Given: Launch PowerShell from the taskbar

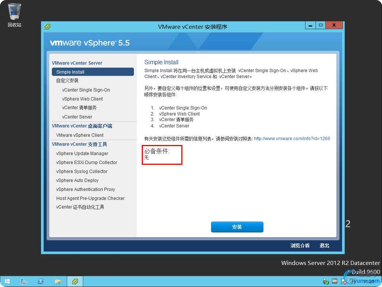Looking at the screenshot, I should (x=40, y=281).
